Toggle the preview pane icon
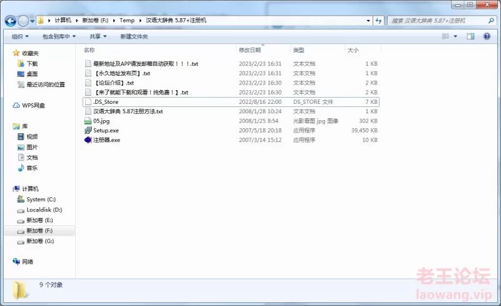501x306 pixels. 470,36
